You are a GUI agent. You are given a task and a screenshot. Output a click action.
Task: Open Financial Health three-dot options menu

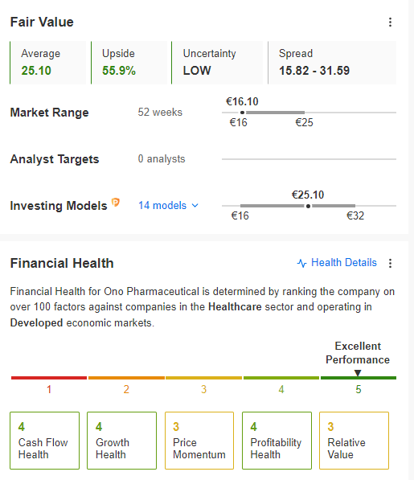pyautogui.click(x=390, y=263)
